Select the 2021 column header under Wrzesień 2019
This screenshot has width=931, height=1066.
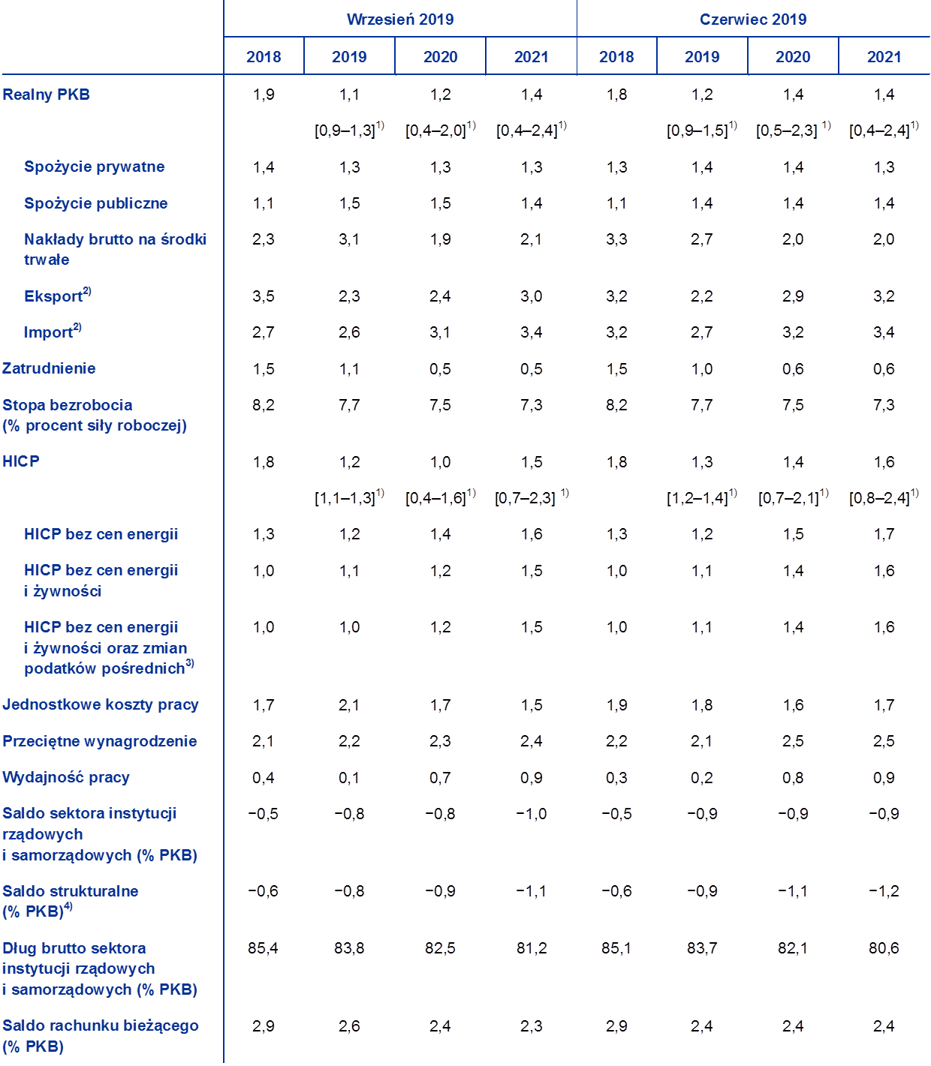click(531, 57)
